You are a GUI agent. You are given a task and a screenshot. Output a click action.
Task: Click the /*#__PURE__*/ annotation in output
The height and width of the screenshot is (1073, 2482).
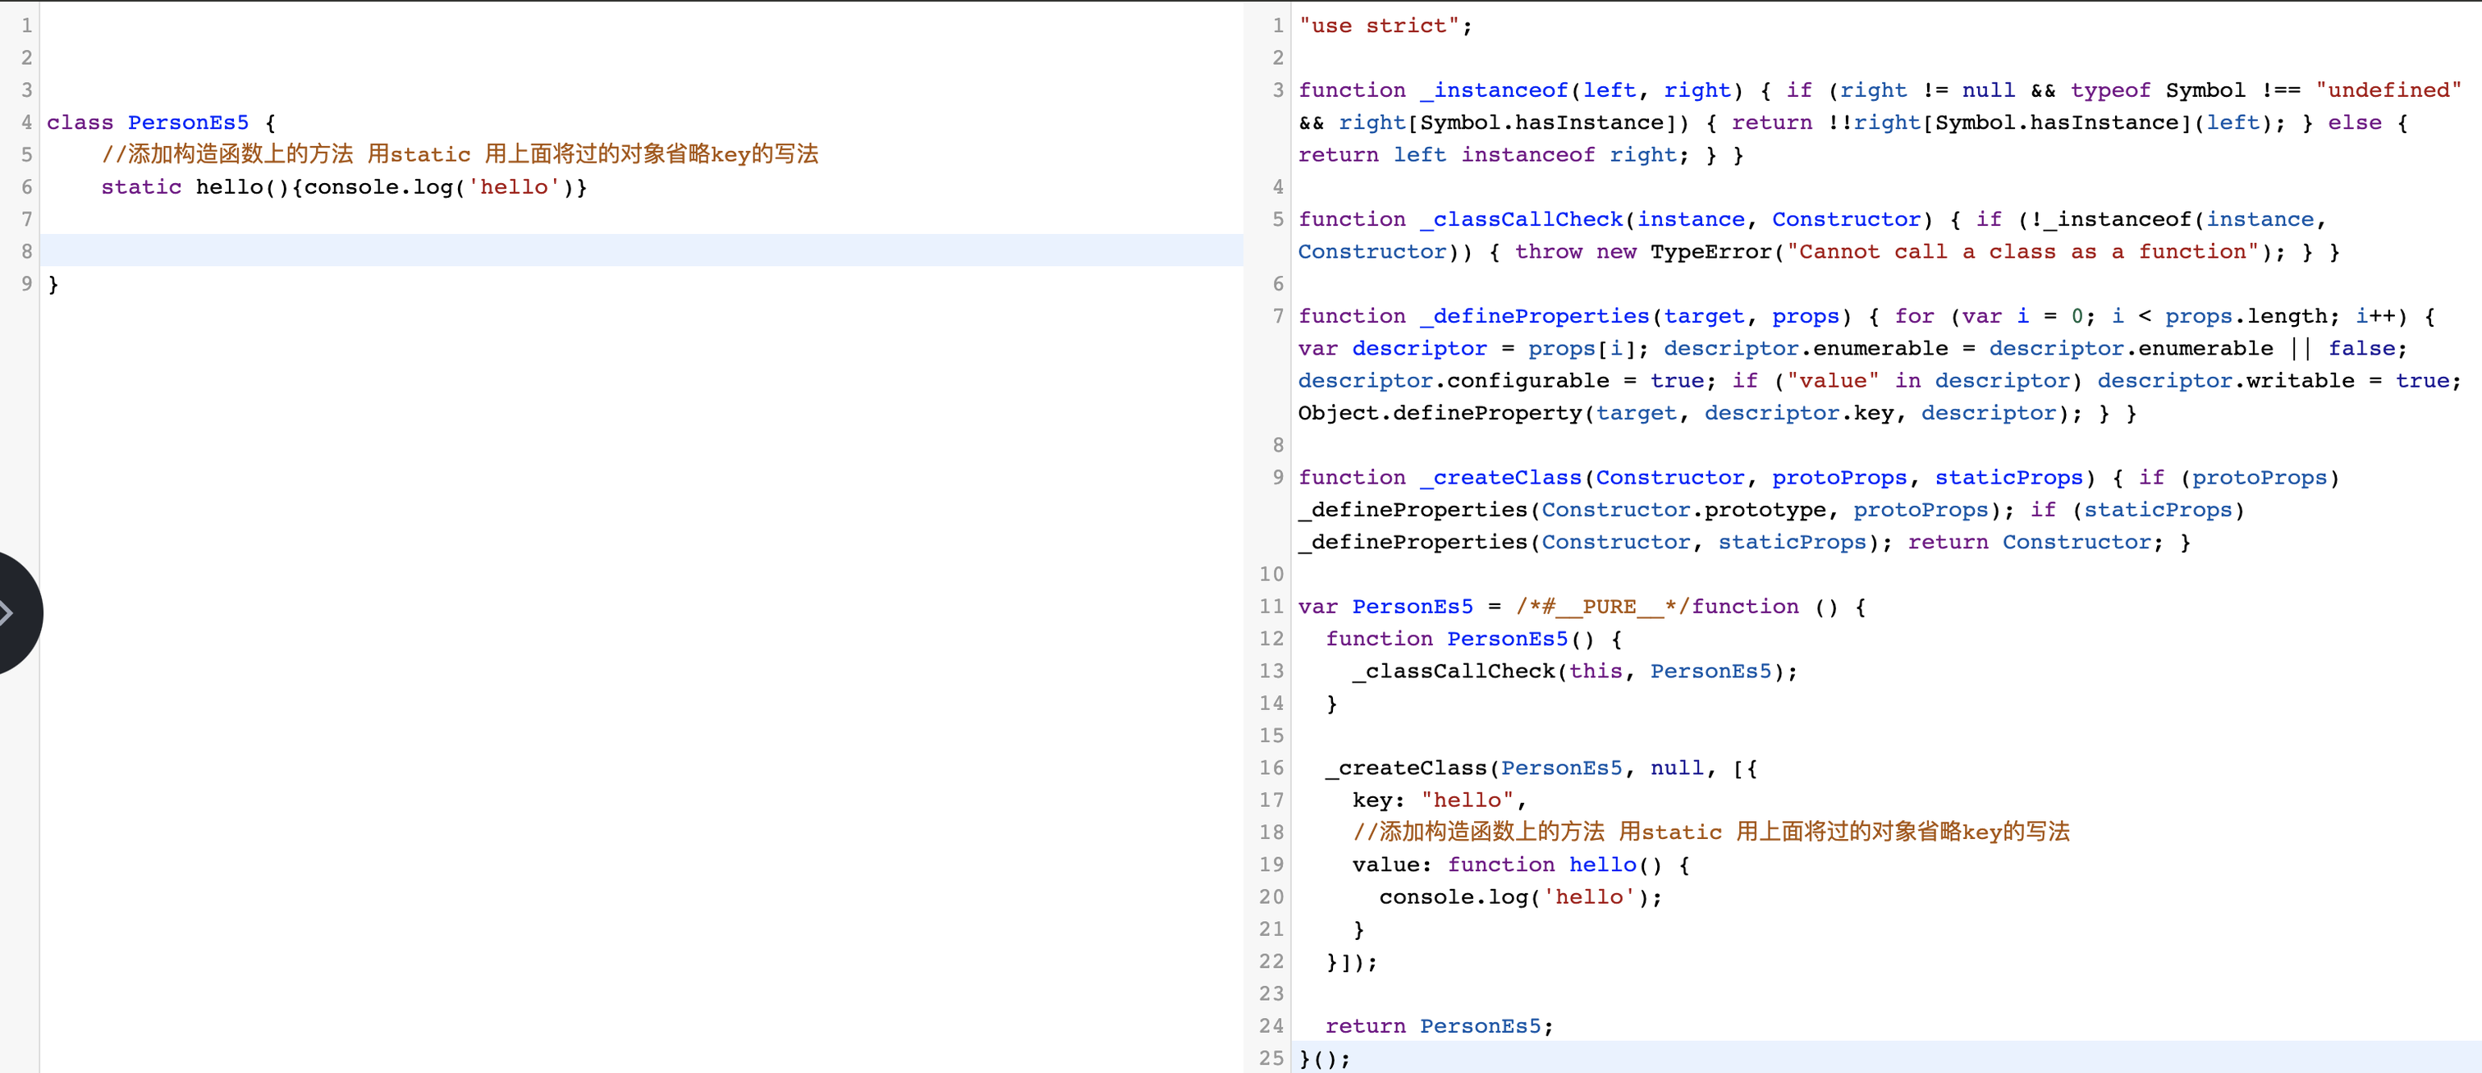(x=1601, y=607)
